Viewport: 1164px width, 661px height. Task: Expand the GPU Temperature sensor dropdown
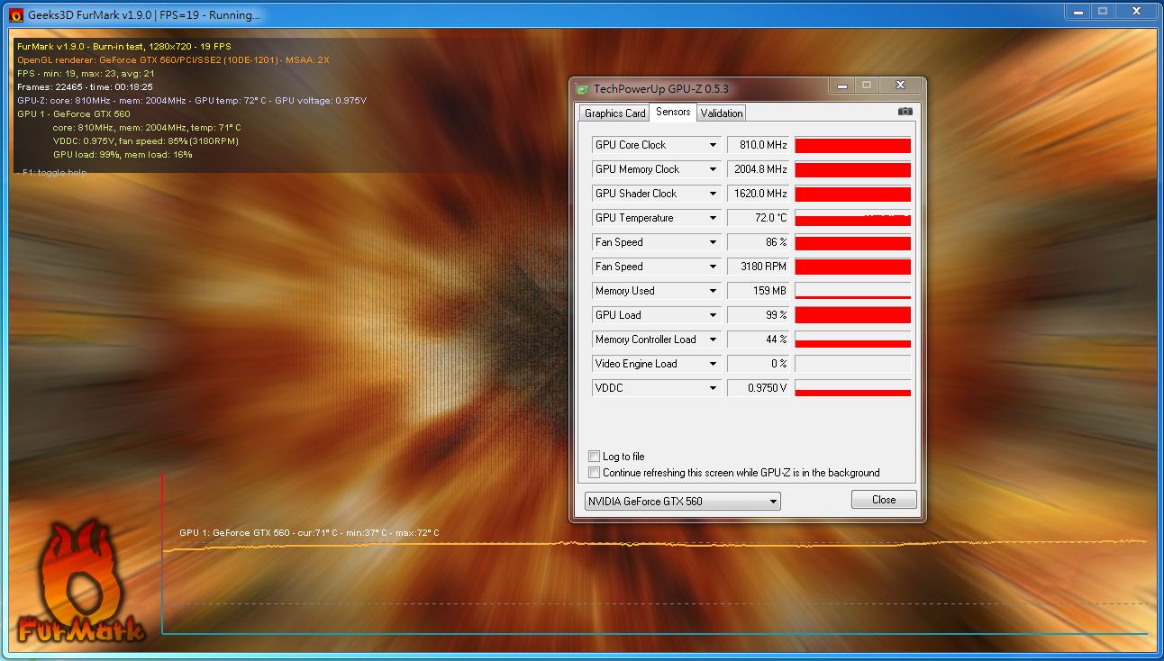[713, 218]
